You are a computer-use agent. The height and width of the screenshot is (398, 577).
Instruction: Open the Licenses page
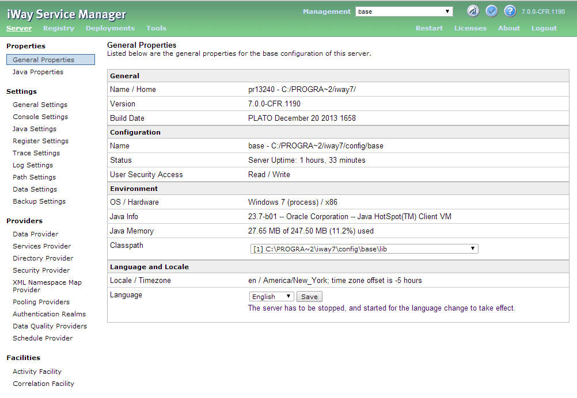coord(470,28)
